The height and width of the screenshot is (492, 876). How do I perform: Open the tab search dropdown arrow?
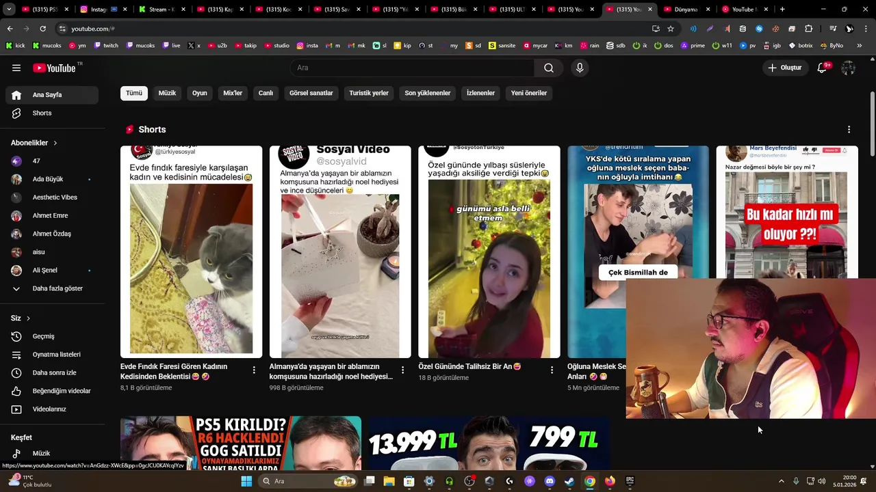9,10
